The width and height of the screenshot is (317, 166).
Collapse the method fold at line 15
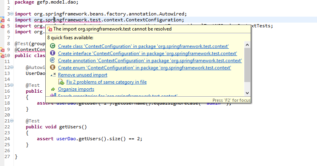12,86
